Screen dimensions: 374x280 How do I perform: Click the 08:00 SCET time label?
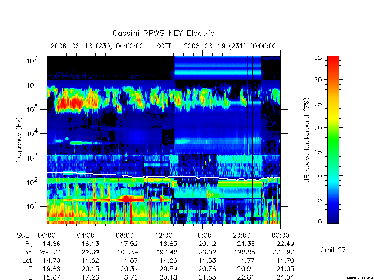click(x=124, y=235)
